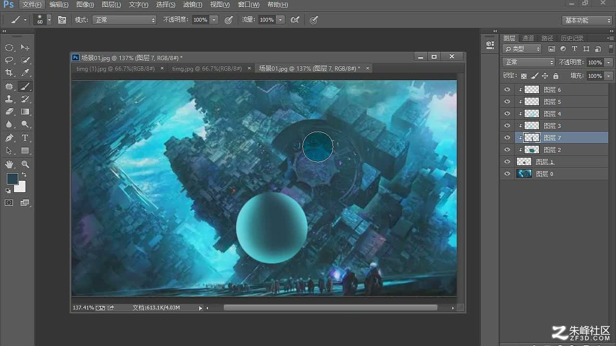
Task: Swap foreground and background colors
Action: point(24,175)
